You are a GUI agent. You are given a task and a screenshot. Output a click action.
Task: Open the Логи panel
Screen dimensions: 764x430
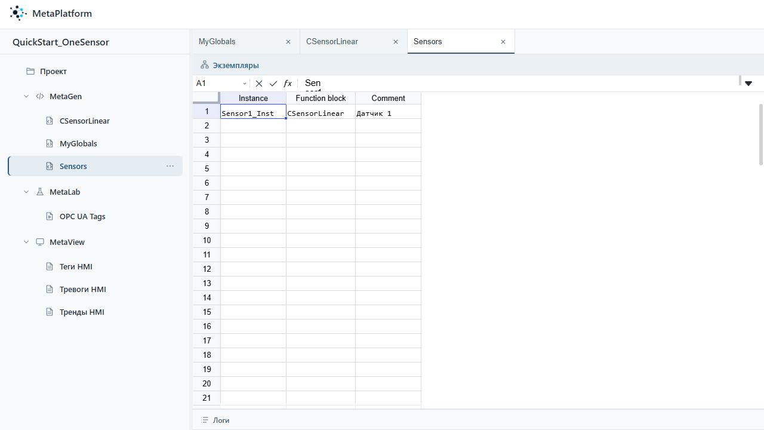(221, 420)
